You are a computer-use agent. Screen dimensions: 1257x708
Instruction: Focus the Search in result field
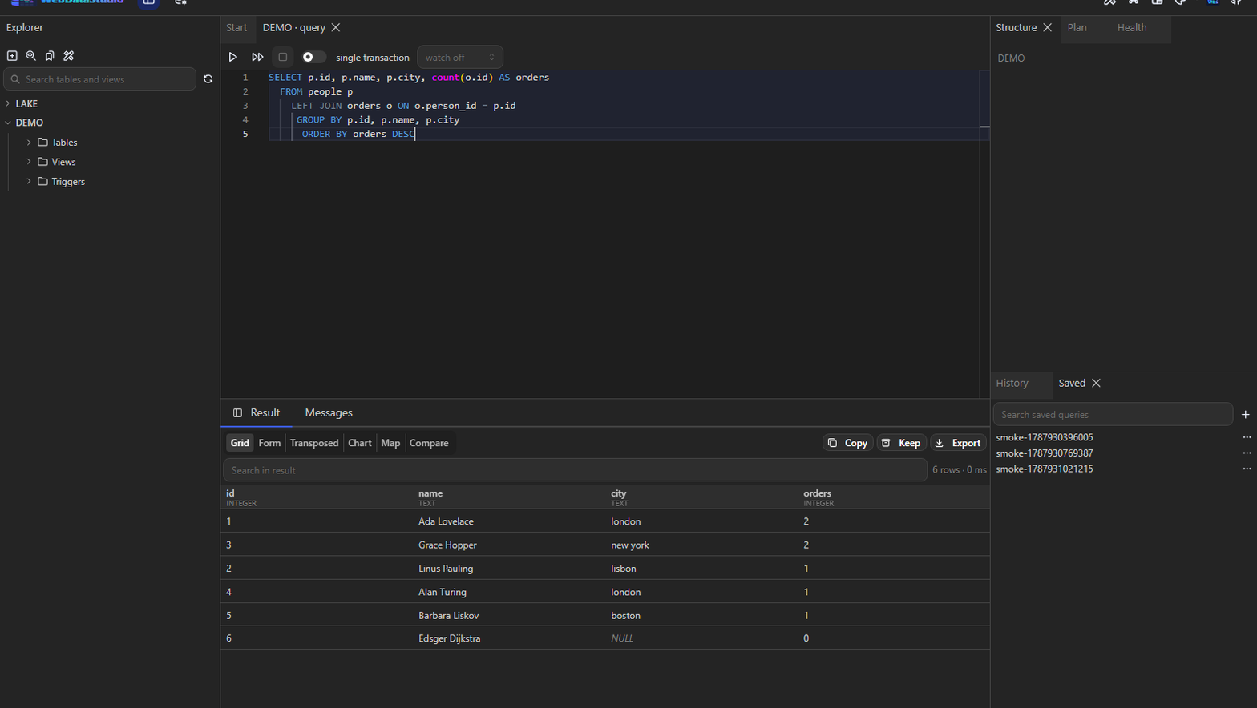(575, 470)
